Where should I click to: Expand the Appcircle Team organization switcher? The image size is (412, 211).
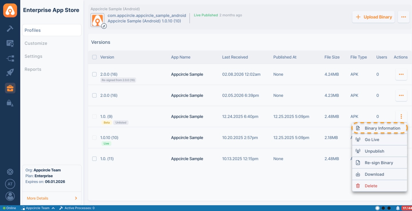[37, 208]
